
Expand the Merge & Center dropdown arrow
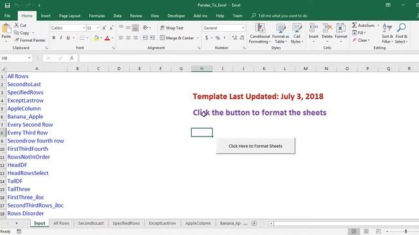[x=198, y=38]
